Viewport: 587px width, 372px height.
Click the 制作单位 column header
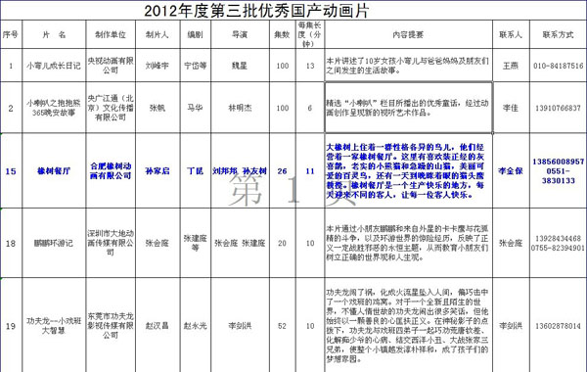point(111,34)
